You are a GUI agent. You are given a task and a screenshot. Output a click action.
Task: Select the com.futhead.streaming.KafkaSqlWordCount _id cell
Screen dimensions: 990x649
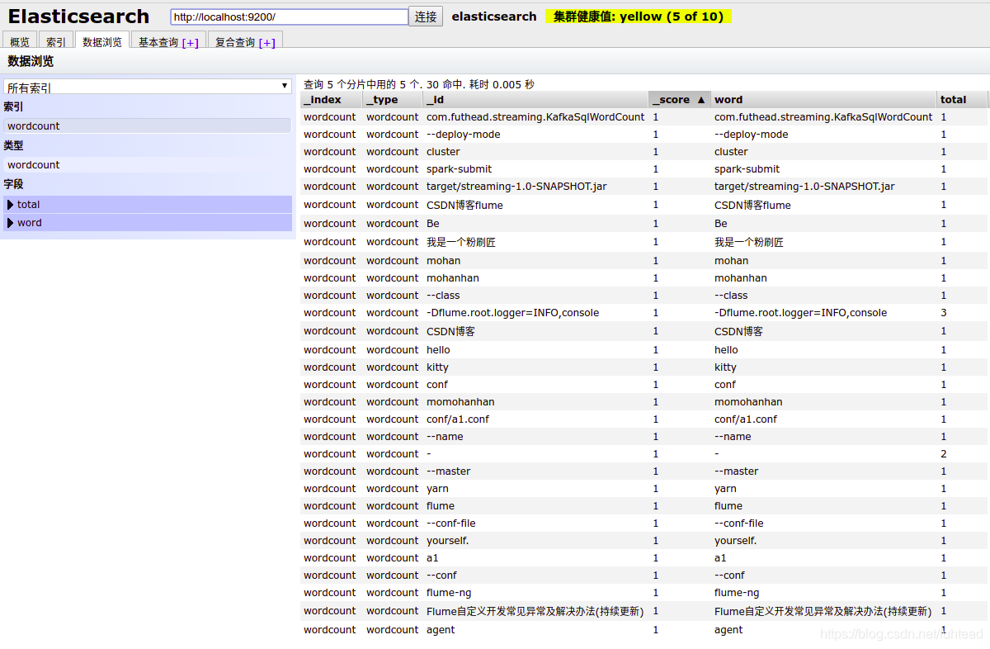click(535, 117)
